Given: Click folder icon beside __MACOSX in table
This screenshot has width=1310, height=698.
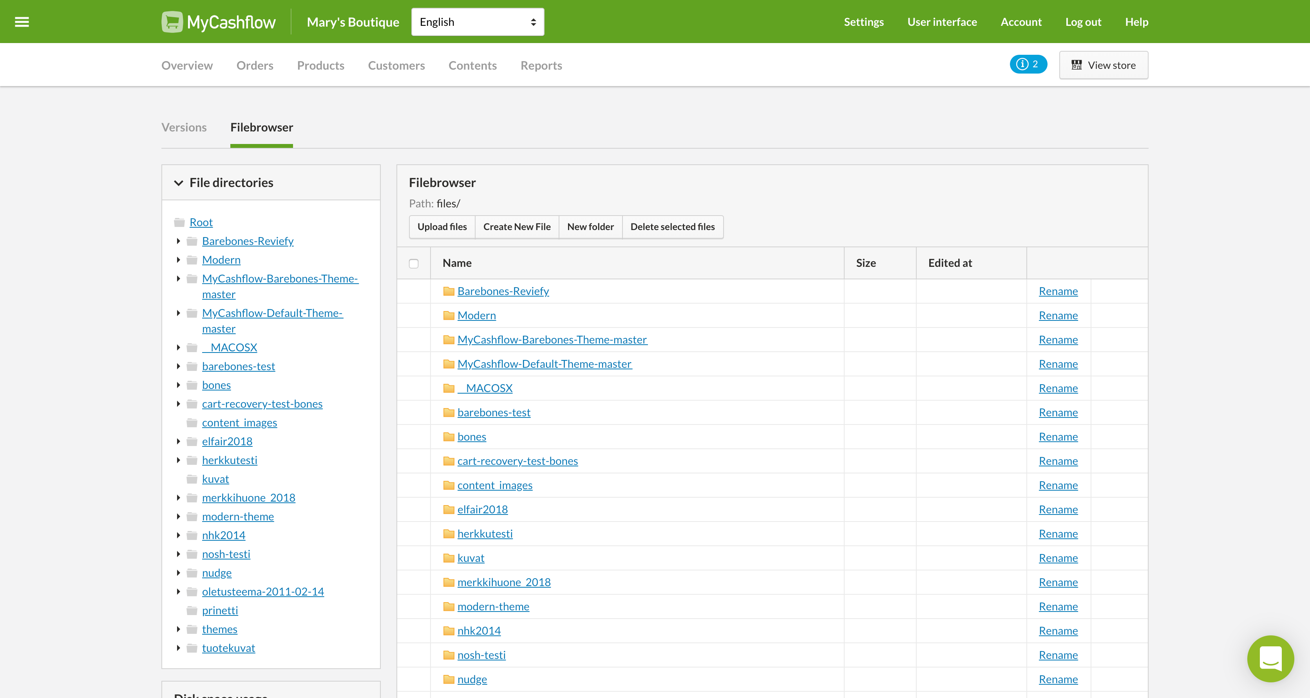Looking at the screenshot, I should click(449, 388).
